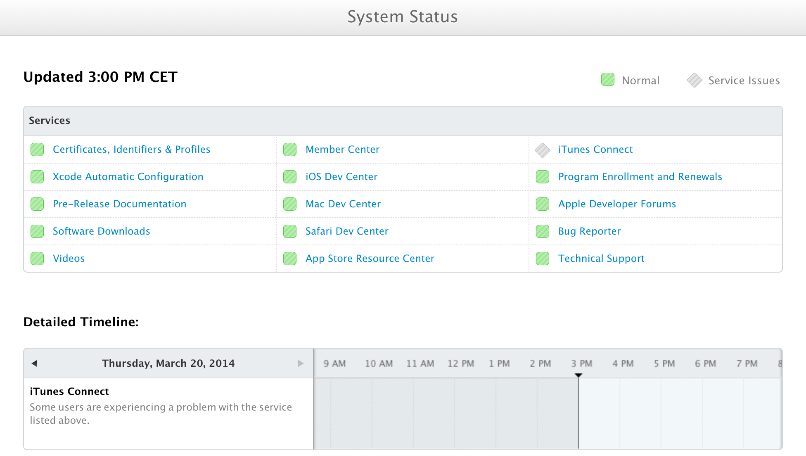Click the iTunes Connect timeline heading
This screenshot has height=456, width=806.
[69, 391]
